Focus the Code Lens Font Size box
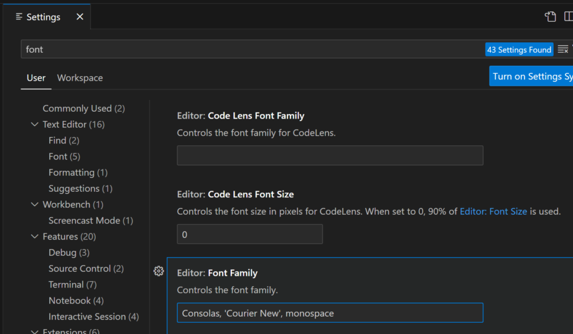 click(249, 235)
